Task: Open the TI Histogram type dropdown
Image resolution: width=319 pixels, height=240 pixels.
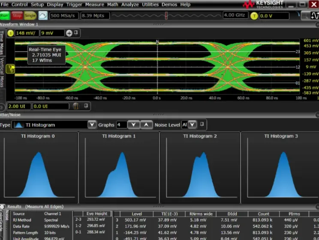Action: click(92, 125)
